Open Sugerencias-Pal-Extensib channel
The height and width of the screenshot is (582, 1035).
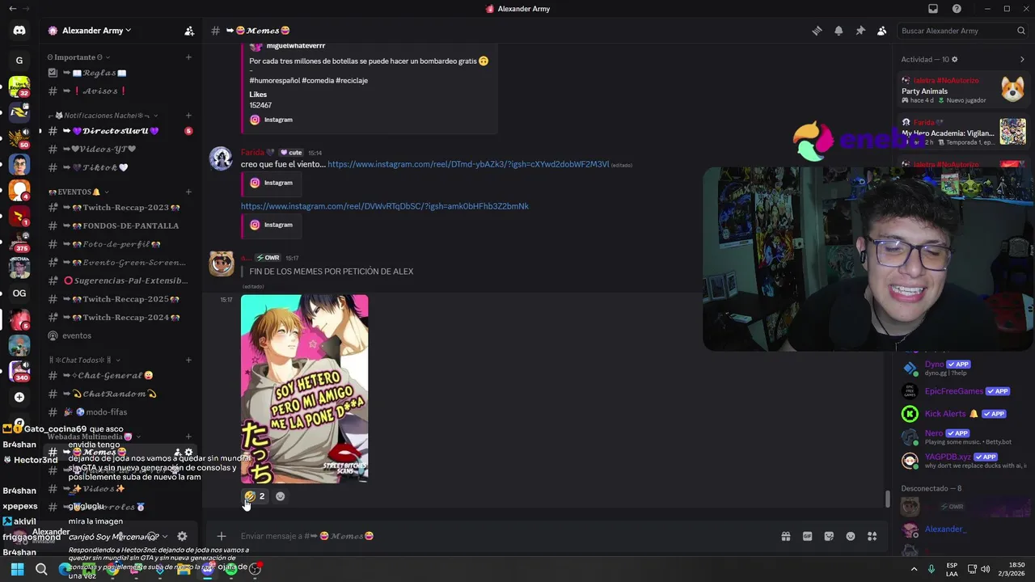120,280
